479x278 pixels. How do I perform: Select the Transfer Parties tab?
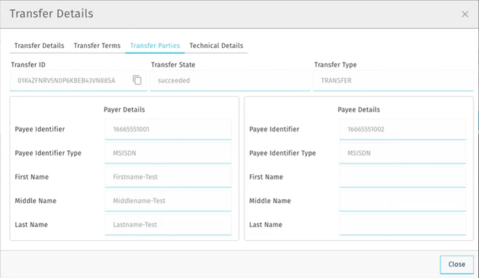[155, 46]
